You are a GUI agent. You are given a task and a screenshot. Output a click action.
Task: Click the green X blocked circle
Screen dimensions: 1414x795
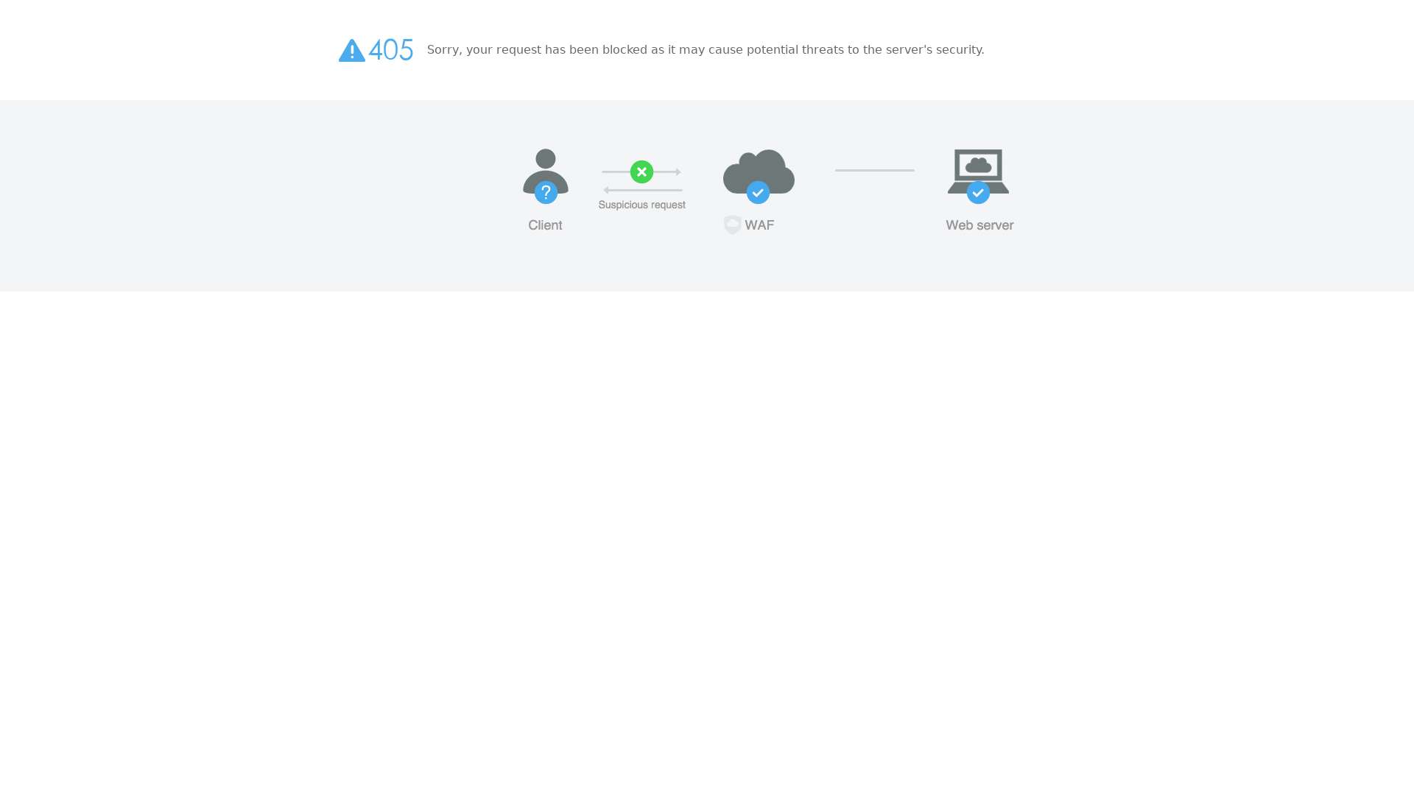(641, 172)
